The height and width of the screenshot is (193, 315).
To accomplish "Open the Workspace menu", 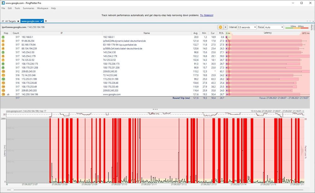I will (43, 8).
